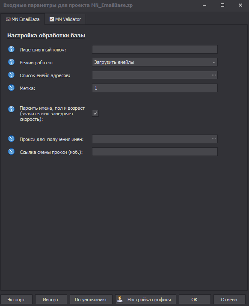Switch to MN Validator tab
The height and width of the screenshot is (306, 249).
pos(65,19)
